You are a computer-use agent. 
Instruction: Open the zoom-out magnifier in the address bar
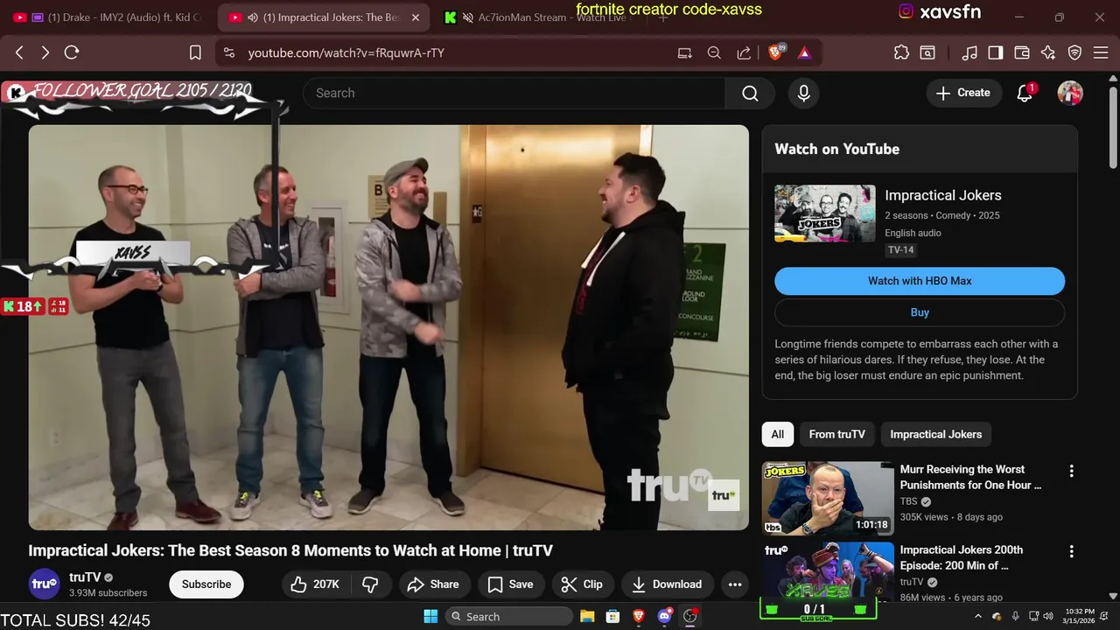pyautogui.click(x=714, y=52)
